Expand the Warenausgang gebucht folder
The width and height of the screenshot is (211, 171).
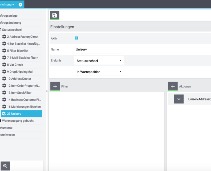[x=0, y=120]
